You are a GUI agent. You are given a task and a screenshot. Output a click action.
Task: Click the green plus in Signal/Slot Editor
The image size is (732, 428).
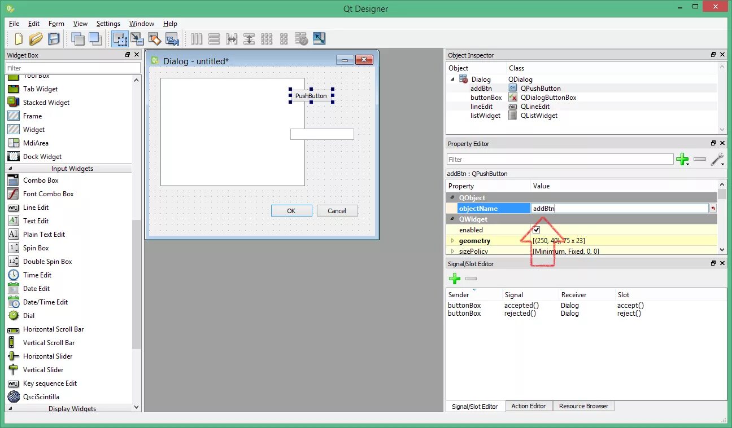click(455, 279)
